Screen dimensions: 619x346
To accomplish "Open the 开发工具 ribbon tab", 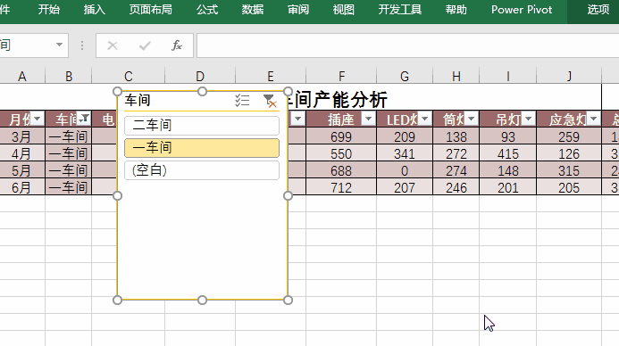I will point(400,10).
